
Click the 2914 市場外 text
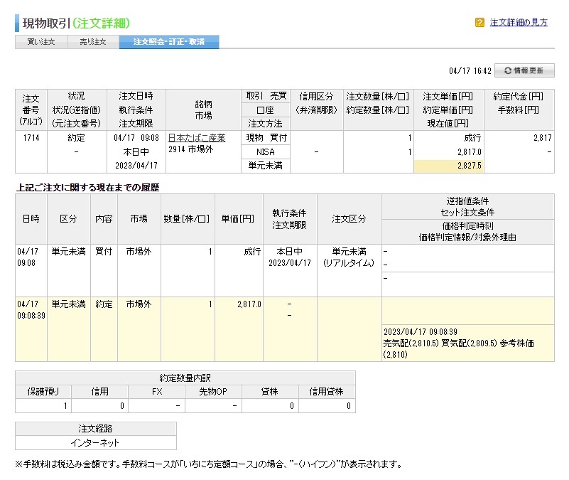[x=190, y=149]
